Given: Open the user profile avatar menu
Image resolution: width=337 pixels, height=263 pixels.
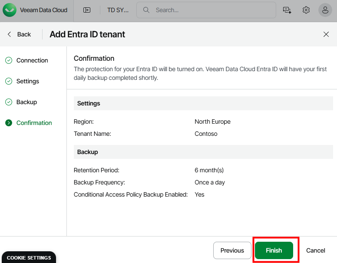Looking at the screenshot, I should (325, 10).
